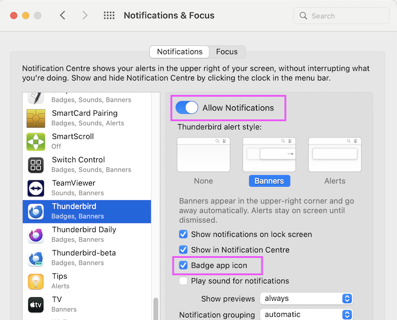Click the app list scrollbar thumb
Viewport: 397px width, 320px height.
coord(156,309)
